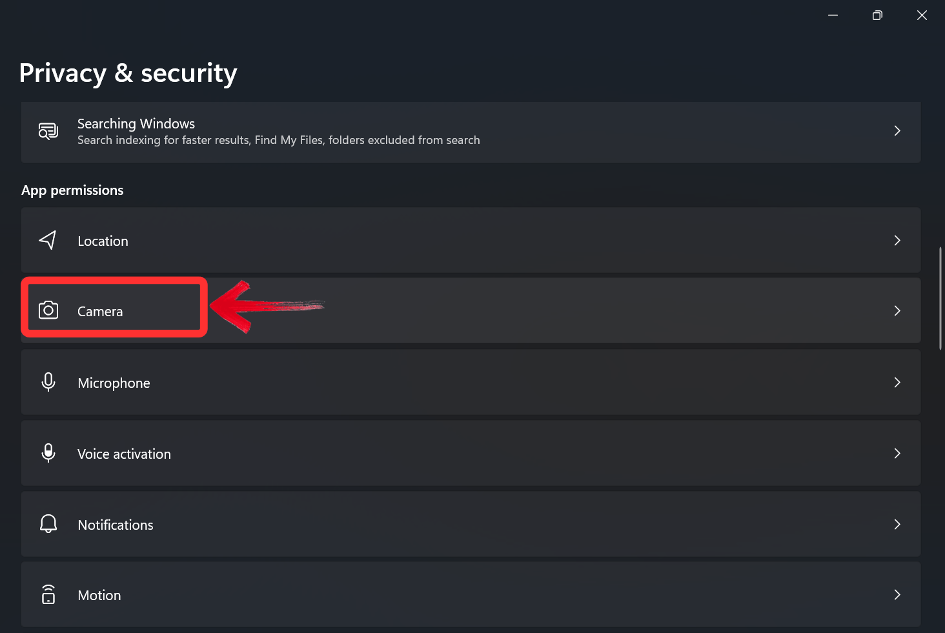Click the Searching Windows icon
This screenshot has height=633, width=945.
[48, 131]
